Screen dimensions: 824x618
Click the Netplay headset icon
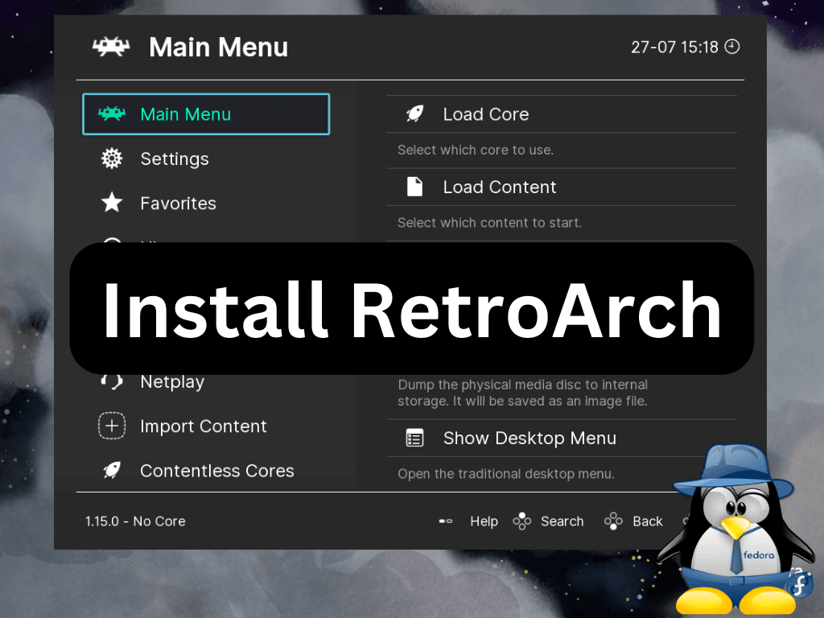point(112,381)
